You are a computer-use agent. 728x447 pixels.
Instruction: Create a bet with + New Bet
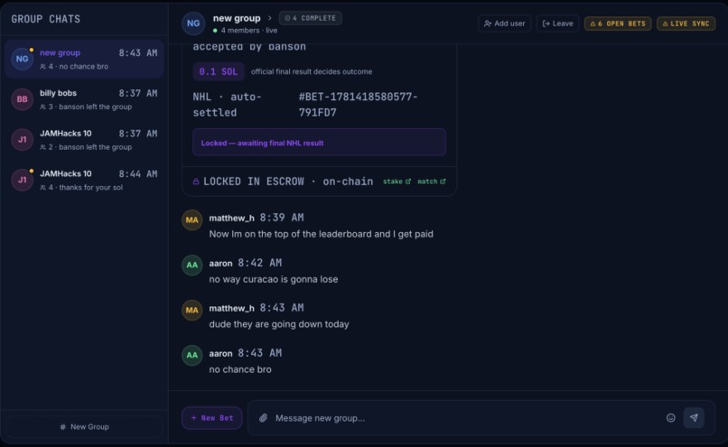click(211, 418)
